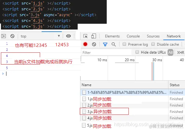Viewport: 185px width, 130px height.
Task: Activate the inspect element picker icon
Action: pyautogui.click(x=85, y=36)
